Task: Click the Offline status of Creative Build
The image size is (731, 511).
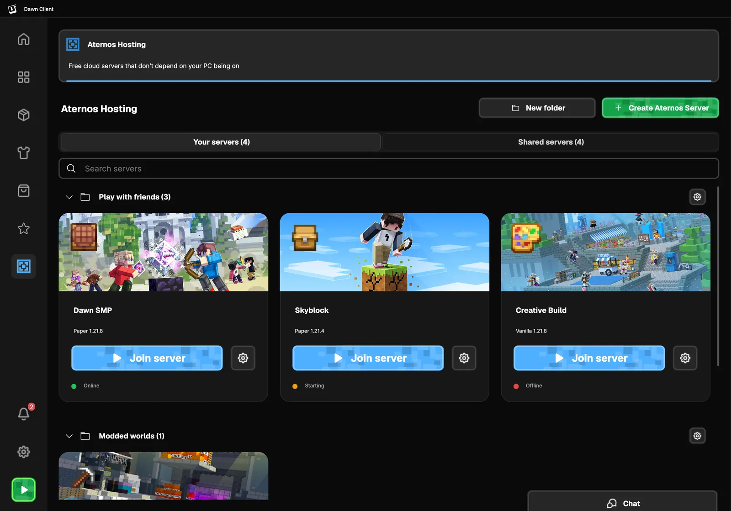Action: [534, 386]
